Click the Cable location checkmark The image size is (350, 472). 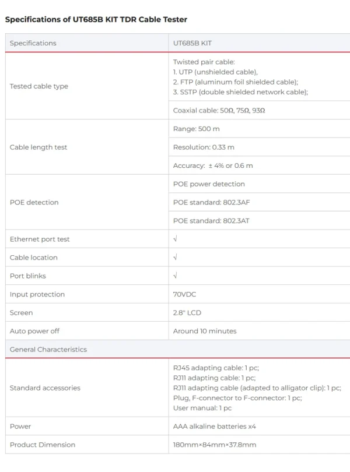coord(175,258)
